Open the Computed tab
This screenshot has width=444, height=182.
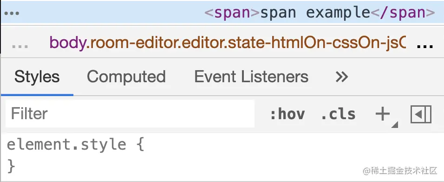[x=126, y=77]
